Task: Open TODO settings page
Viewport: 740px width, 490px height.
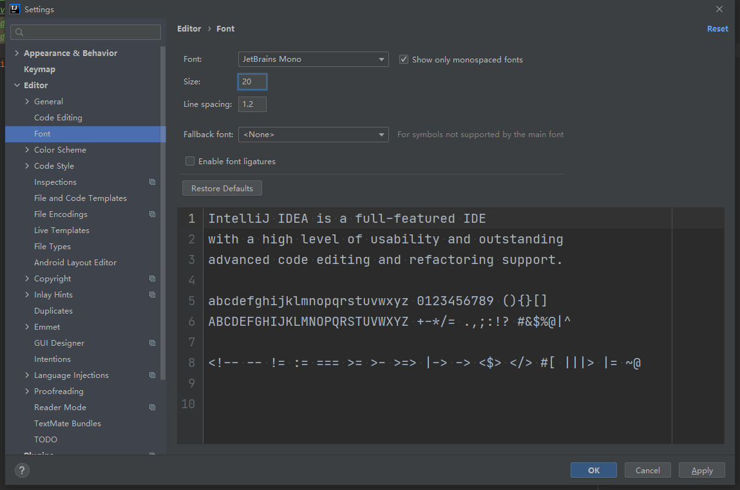Action: tap(45, 440)
